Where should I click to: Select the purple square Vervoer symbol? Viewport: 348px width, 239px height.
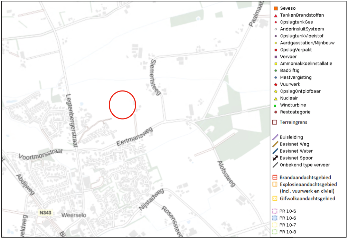coord(276,57)
